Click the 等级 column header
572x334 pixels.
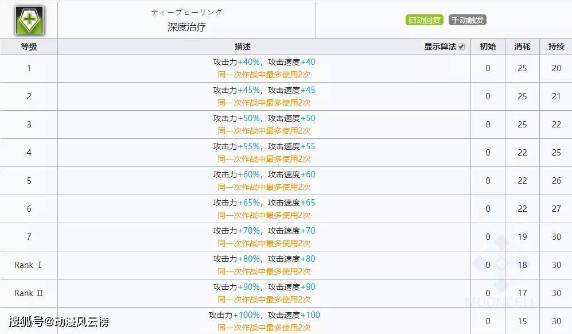coord(29,46)
